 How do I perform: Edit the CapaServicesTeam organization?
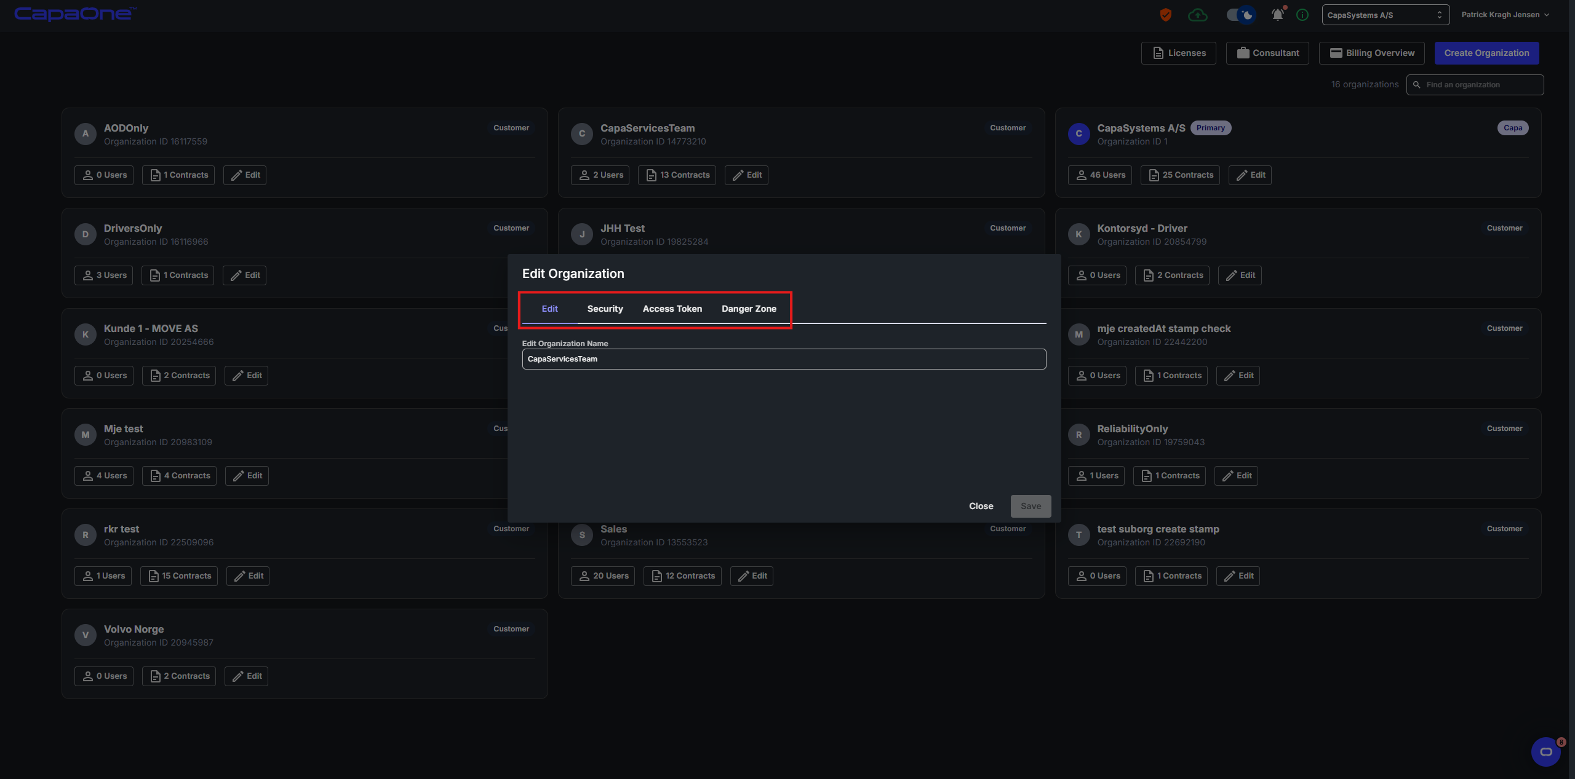[x=746, y=175]
